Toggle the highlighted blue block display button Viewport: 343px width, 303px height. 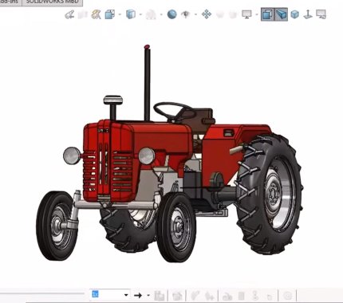281,14
